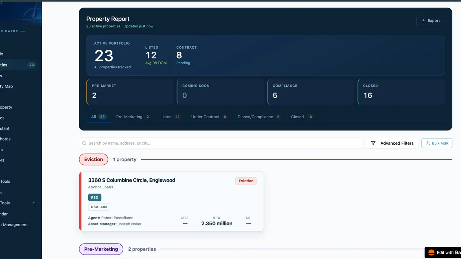
Task: Click the BPO value 2.350 million
Action: (x=217, y=223)
